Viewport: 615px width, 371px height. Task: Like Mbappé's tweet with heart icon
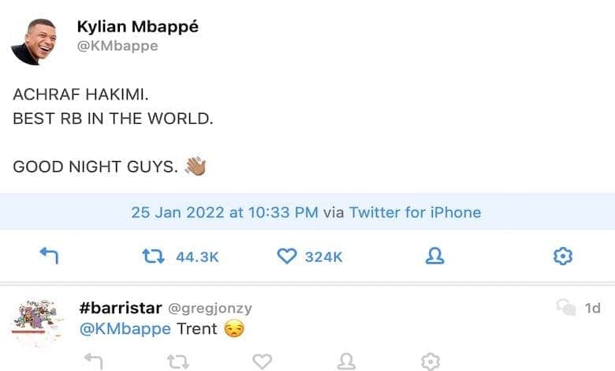pos(287,256)
